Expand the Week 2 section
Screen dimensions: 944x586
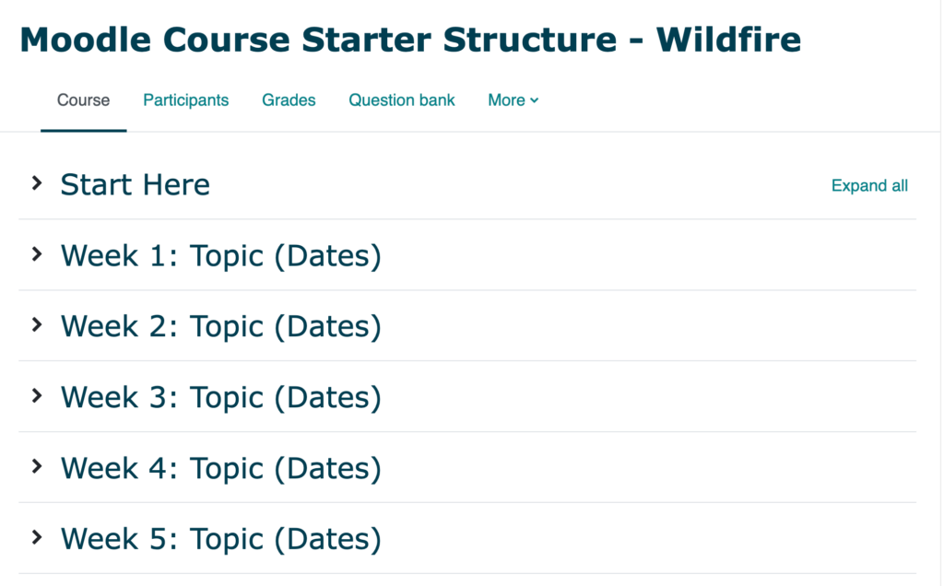coord(37,326)
